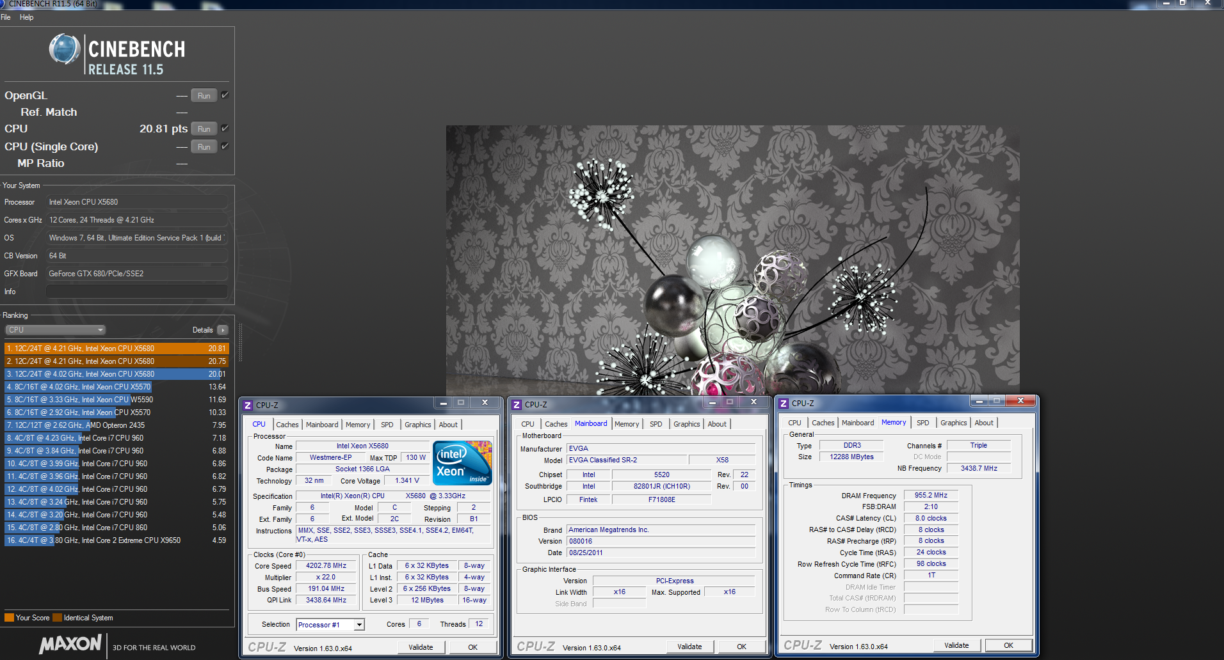1224x660 pixels.
Task: Open the File menu in Cinebench
Action: [x=6, y=17]
